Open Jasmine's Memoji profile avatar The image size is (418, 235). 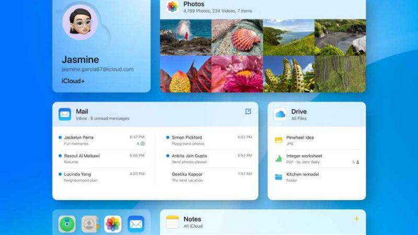80,22
